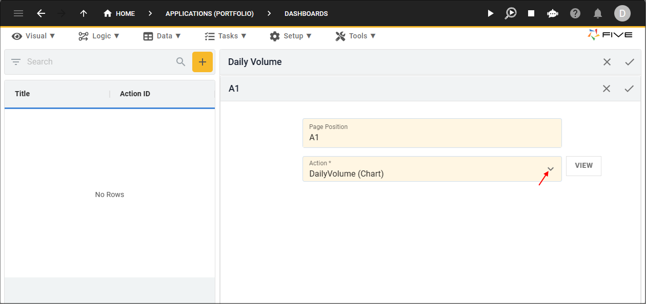Save Daily Volume with checkmark
Screen dimensions: 646x304
click(x=630, y=62)
